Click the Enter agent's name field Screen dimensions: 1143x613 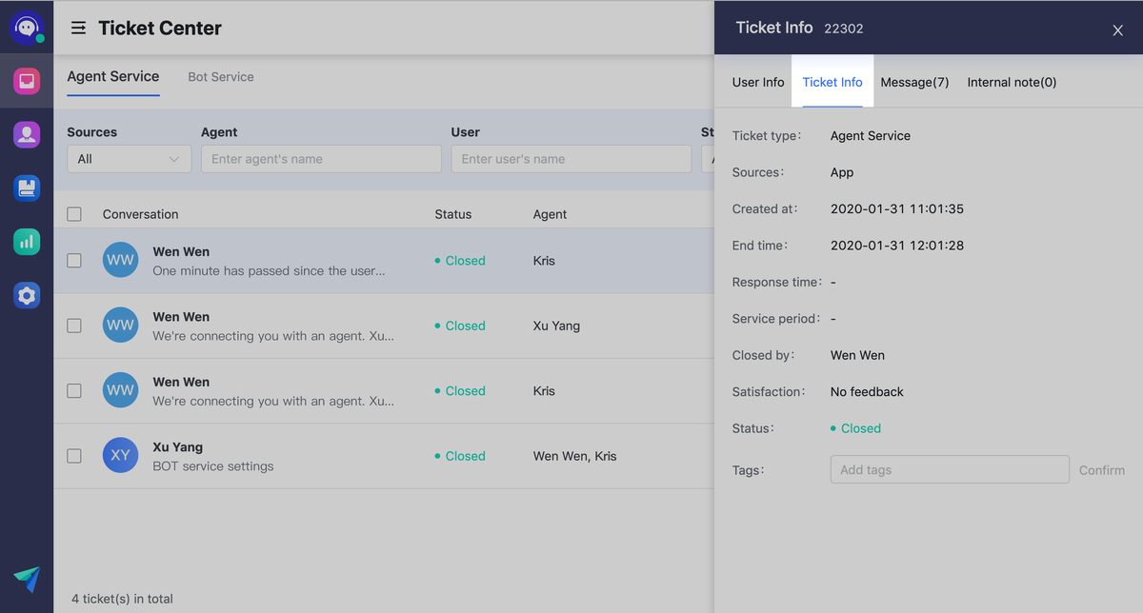(x=321, y=159)
